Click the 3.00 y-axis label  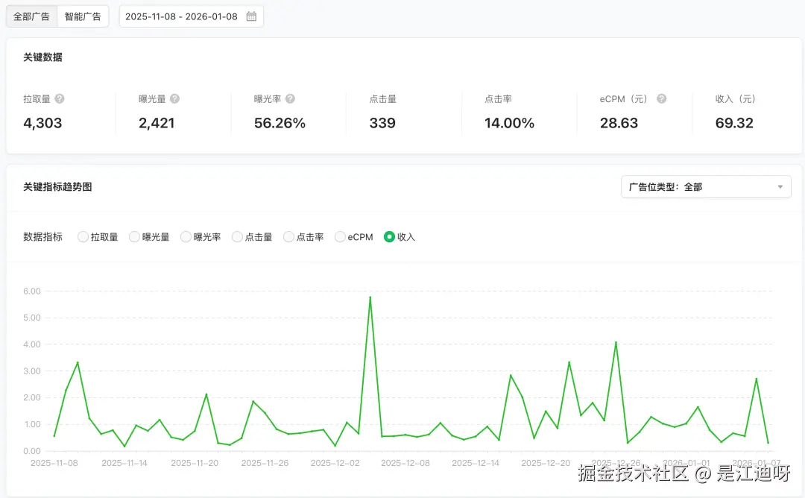(32, 371)
